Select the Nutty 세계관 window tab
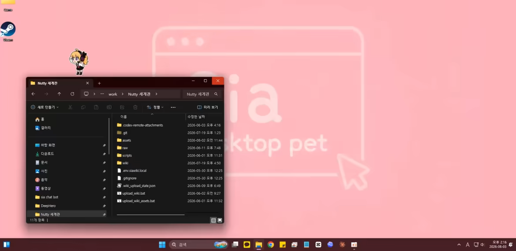 60,83
